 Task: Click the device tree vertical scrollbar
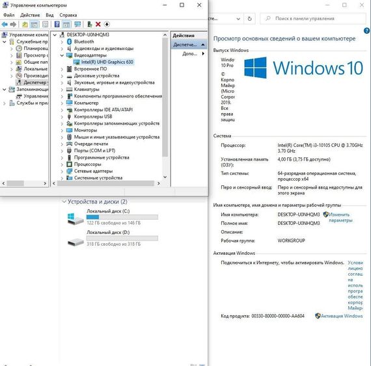pyautogui.click(x=165, y=97)
